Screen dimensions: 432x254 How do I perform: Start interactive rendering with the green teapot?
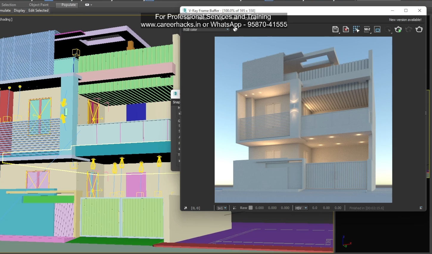[x=398, y=29]
